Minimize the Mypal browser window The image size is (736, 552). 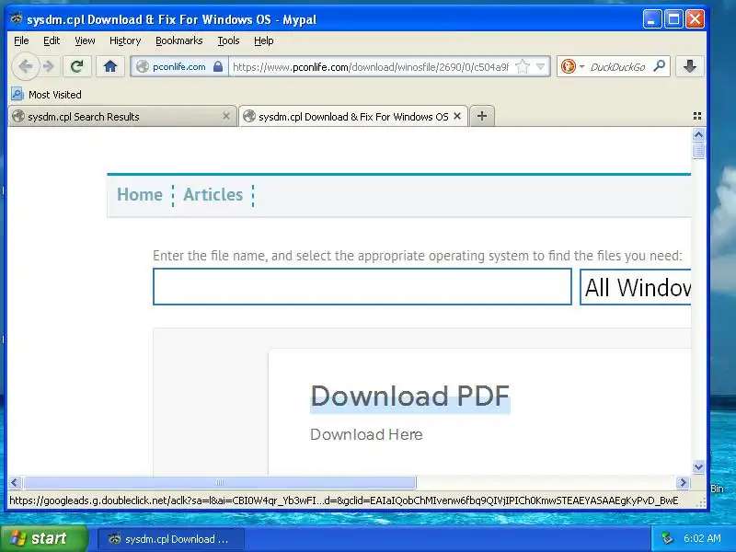coord(652,19)
